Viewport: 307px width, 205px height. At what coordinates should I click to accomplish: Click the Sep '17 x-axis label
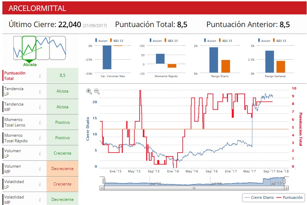[x=269, y=171]
